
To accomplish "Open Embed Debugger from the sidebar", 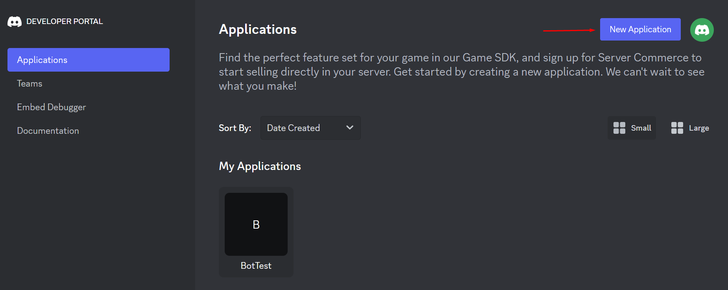I will tap(52, 107).
